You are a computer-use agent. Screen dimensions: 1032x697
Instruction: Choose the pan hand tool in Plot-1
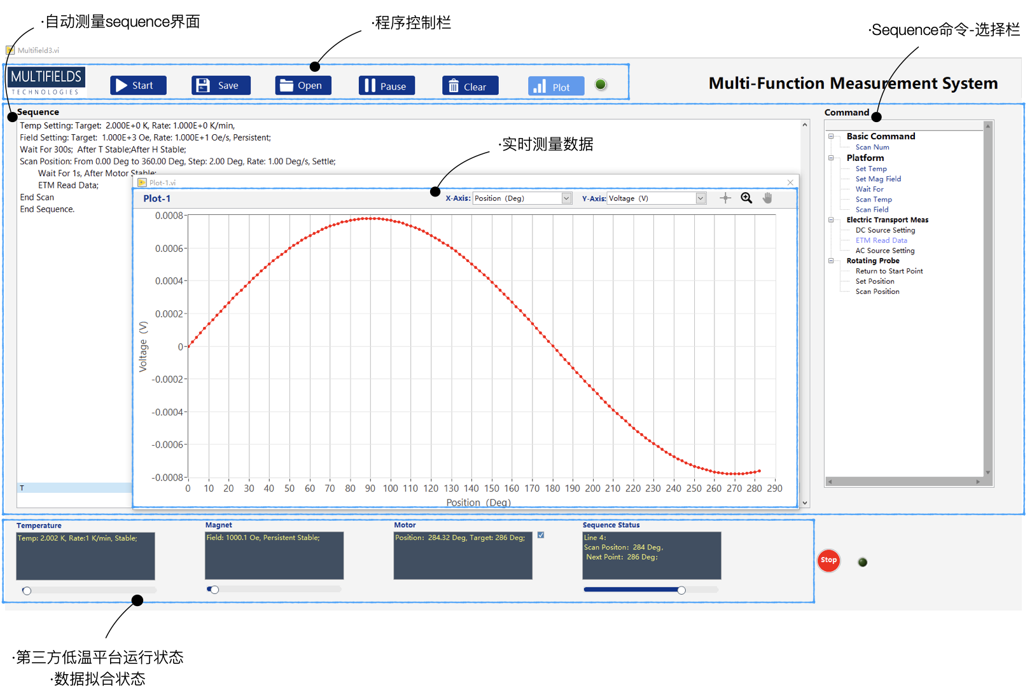click(767, 198)
